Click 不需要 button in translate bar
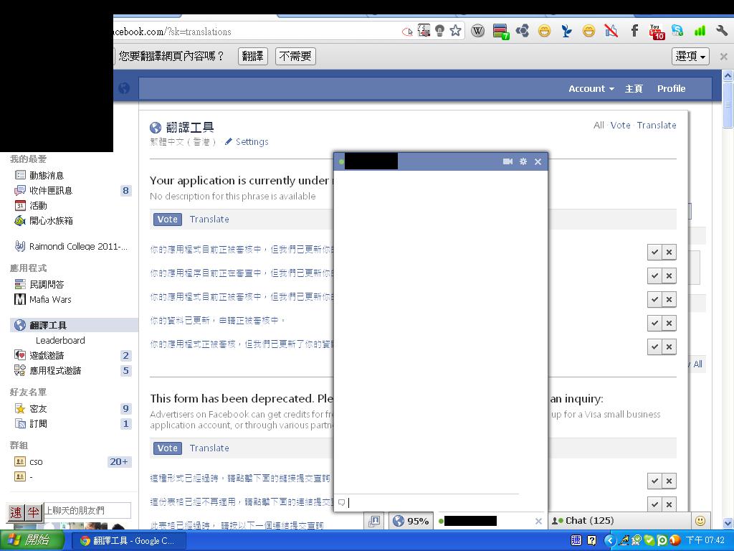This screenshot has height=551, width=734. [x=295, y=56]
